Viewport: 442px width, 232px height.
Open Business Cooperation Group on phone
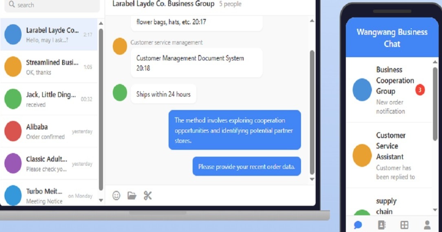389,90
